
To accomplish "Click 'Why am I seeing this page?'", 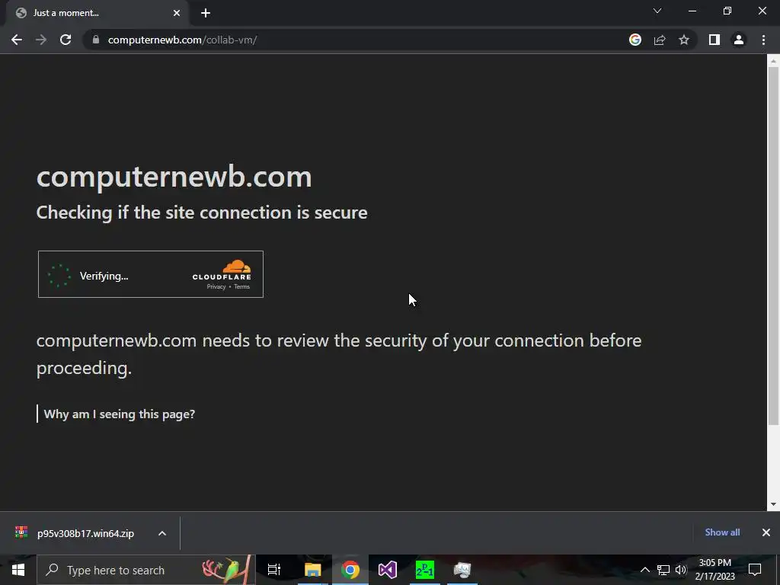I will click(x=120, y=414).
